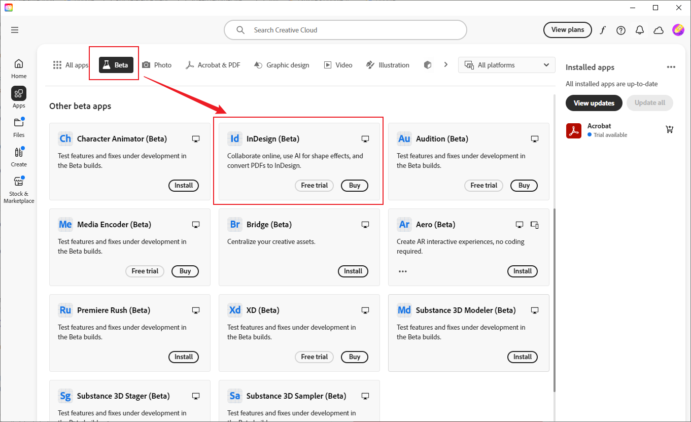Image resolution: width=691 pixels, height=422 pixels.
Task: Open Create section in sidebar
Action: [x=19, y=157]
